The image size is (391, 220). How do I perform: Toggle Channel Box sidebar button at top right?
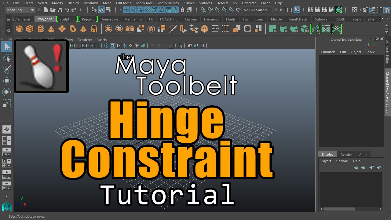pos(387,10)
